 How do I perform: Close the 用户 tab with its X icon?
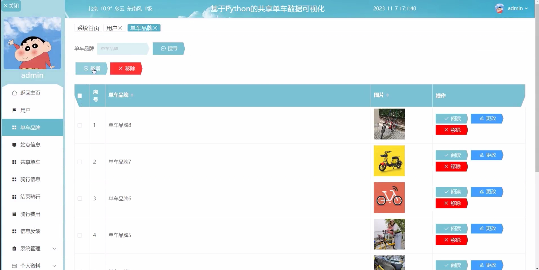[x=120, y=28]
